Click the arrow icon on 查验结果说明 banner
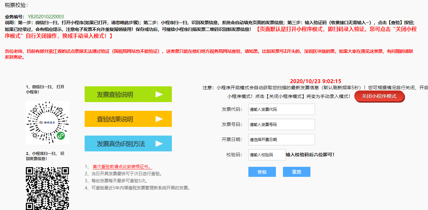Screen dimensions: 428x210 159,119
